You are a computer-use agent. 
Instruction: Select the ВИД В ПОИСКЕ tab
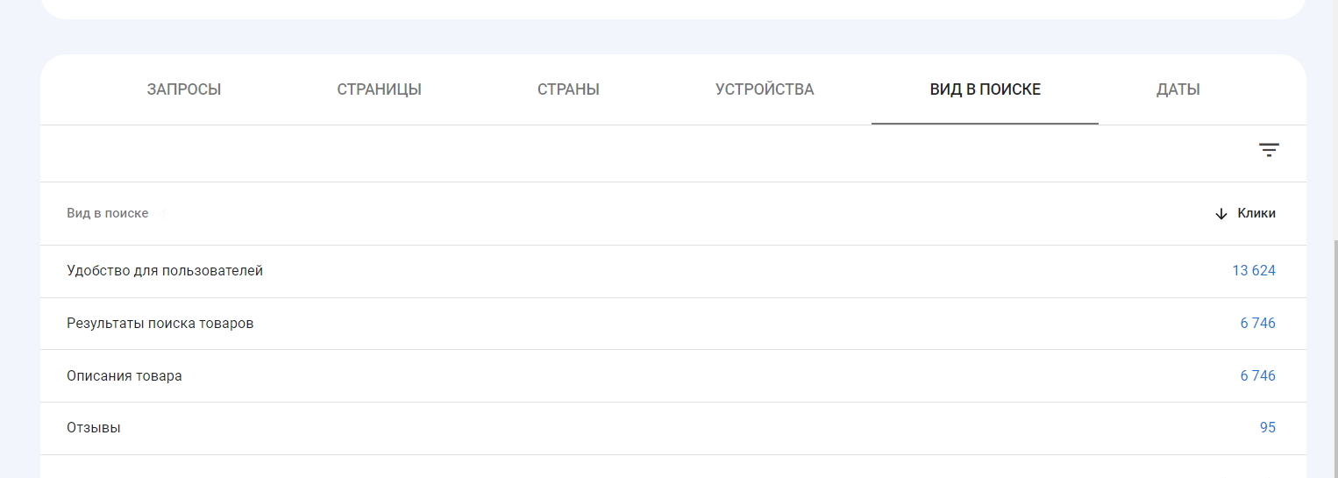[986, 89]
